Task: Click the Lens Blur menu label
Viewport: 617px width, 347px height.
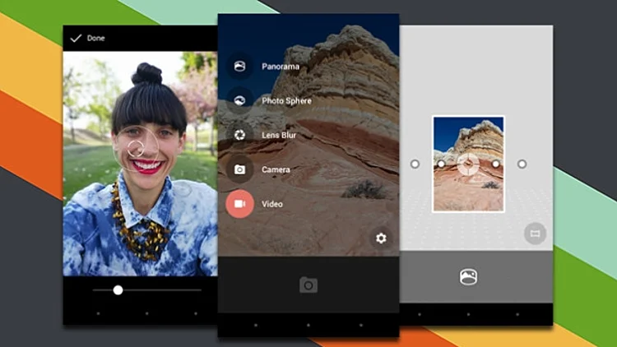Action: [279, 135]
